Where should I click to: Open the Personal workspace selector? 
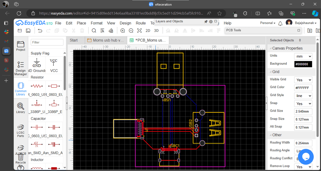pos(268,23)
